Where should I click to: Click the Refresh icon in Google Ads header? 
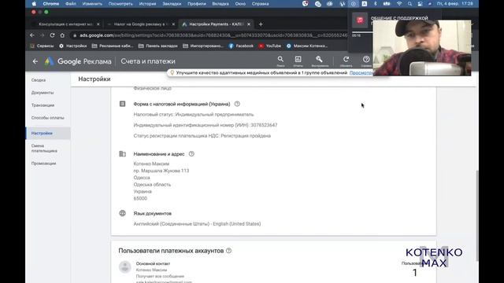point(346,60)
